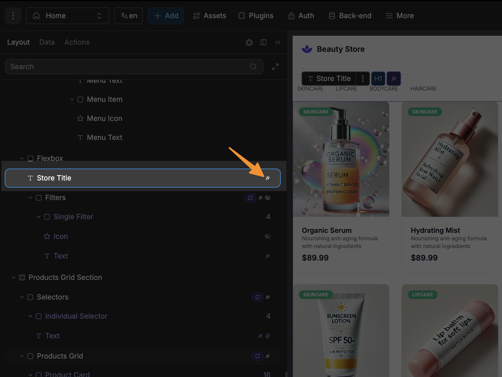Click the plug binding icon on Store Title row
This screenshot has width=502, height=377.
click(268, 178)
